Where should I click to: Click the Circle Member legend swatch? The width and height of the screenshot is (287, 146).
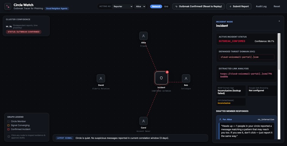pos(9,121)
